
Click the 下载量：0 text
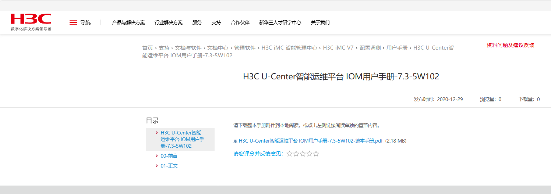[x=529, y=99]
